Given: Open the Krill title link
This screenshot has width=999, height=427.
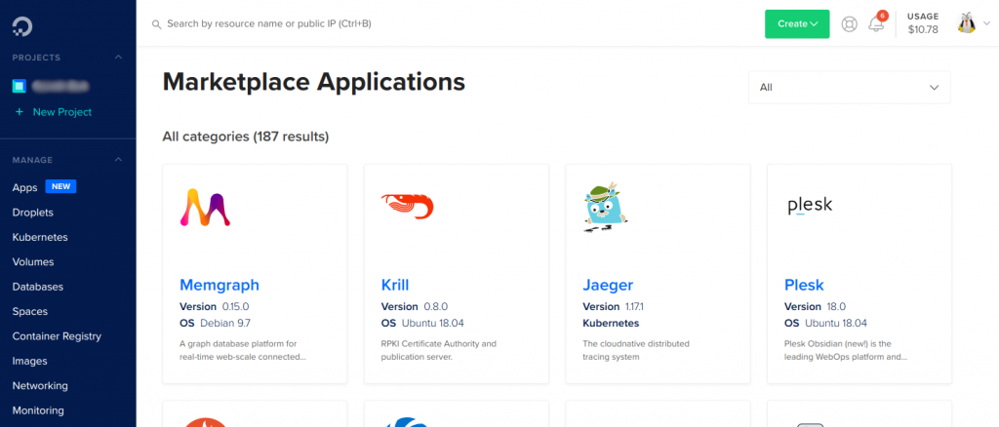Looking at the screenshot, I should (x=395, y=285).
